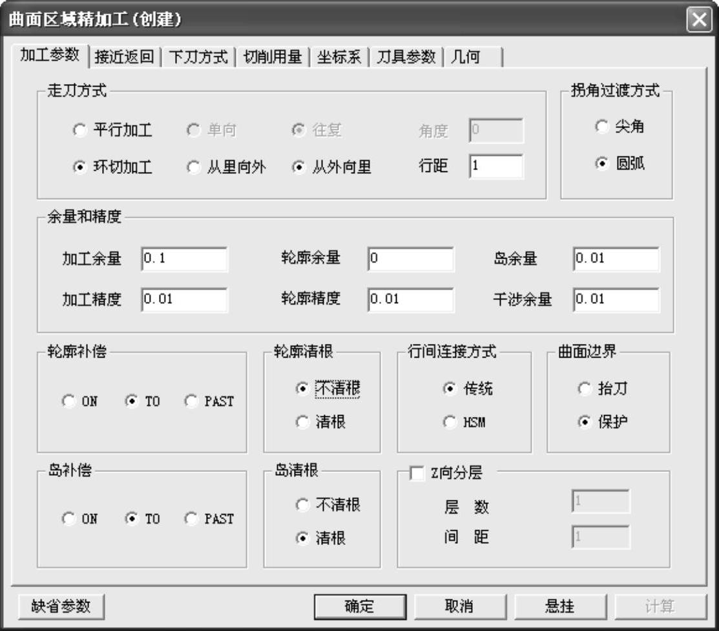Image resolution: width=719 pixels, height=631 pixels.
Task: Switch to the 接近返回 tab
Action: [124, 57]
